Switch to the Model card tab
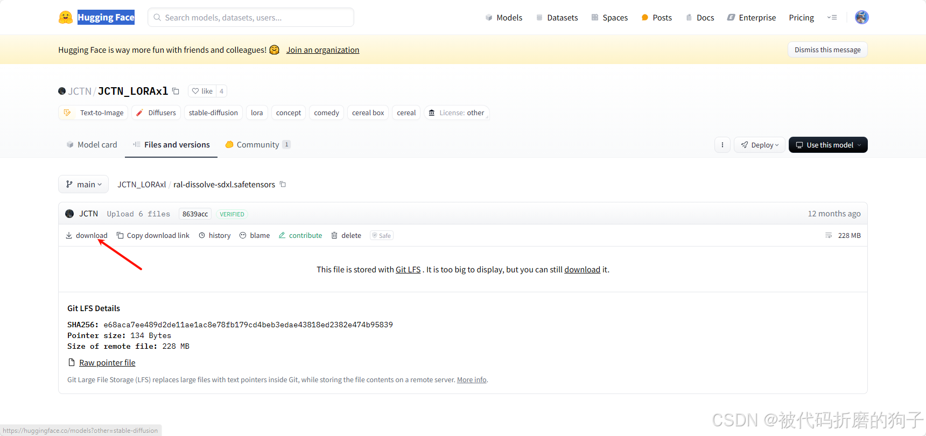The height and width of the screenshot is (436, 926). [92, 144]
